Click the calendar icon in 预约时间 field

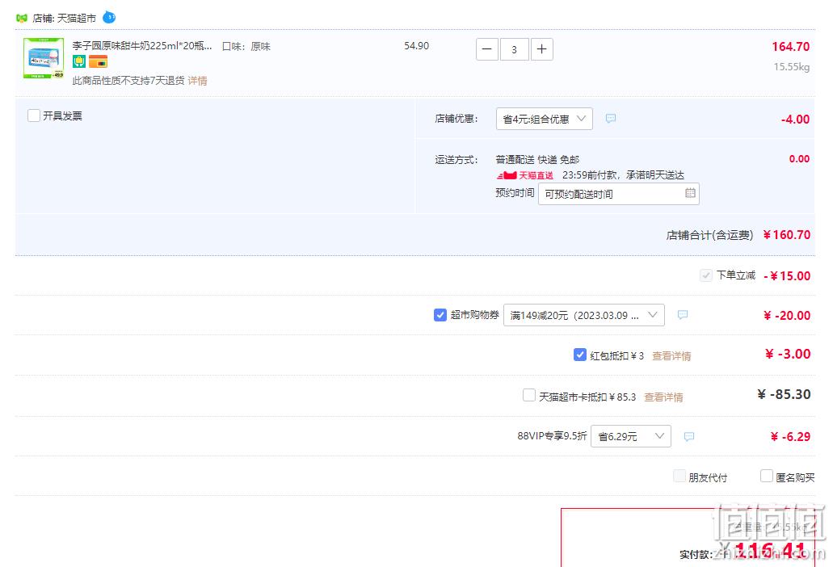tap(690, 193)
